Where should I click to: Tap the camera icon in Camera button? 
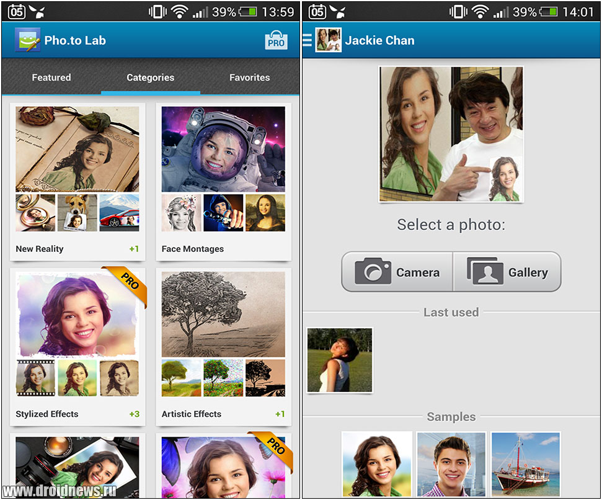click(x=373, y=271)
